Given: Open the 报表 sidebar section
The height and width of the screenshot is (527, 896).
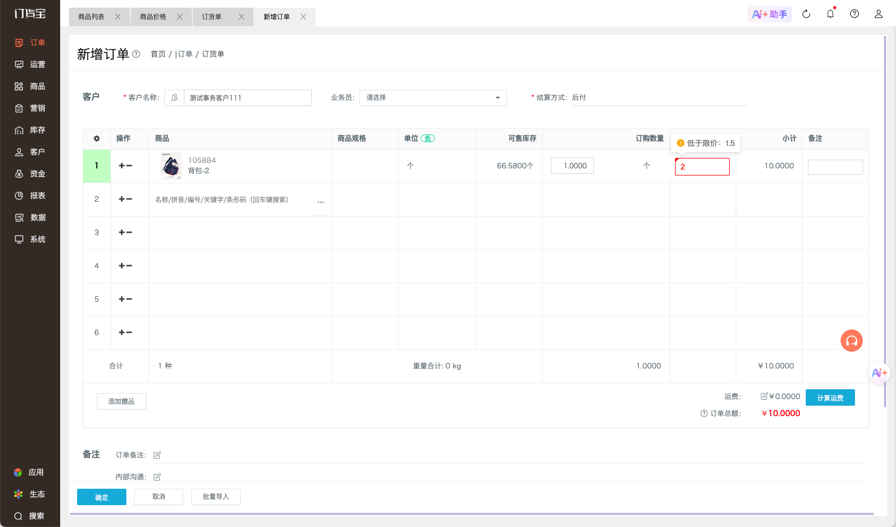Looking at the screenshot, I should (x=30, y=196).
